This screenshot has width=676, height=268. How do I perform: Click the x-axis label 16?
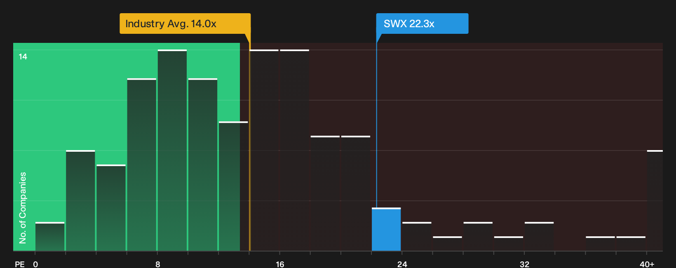tap(280, 264)
